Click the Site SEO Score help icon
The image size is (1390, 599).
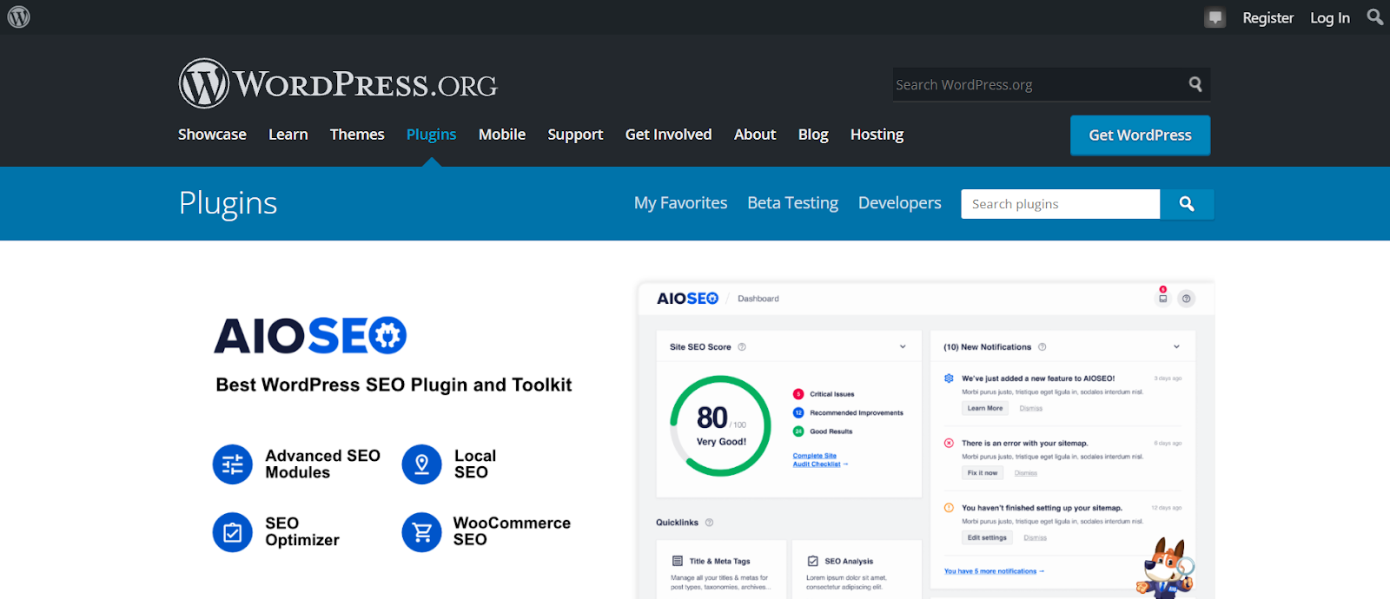click(742, 347)
